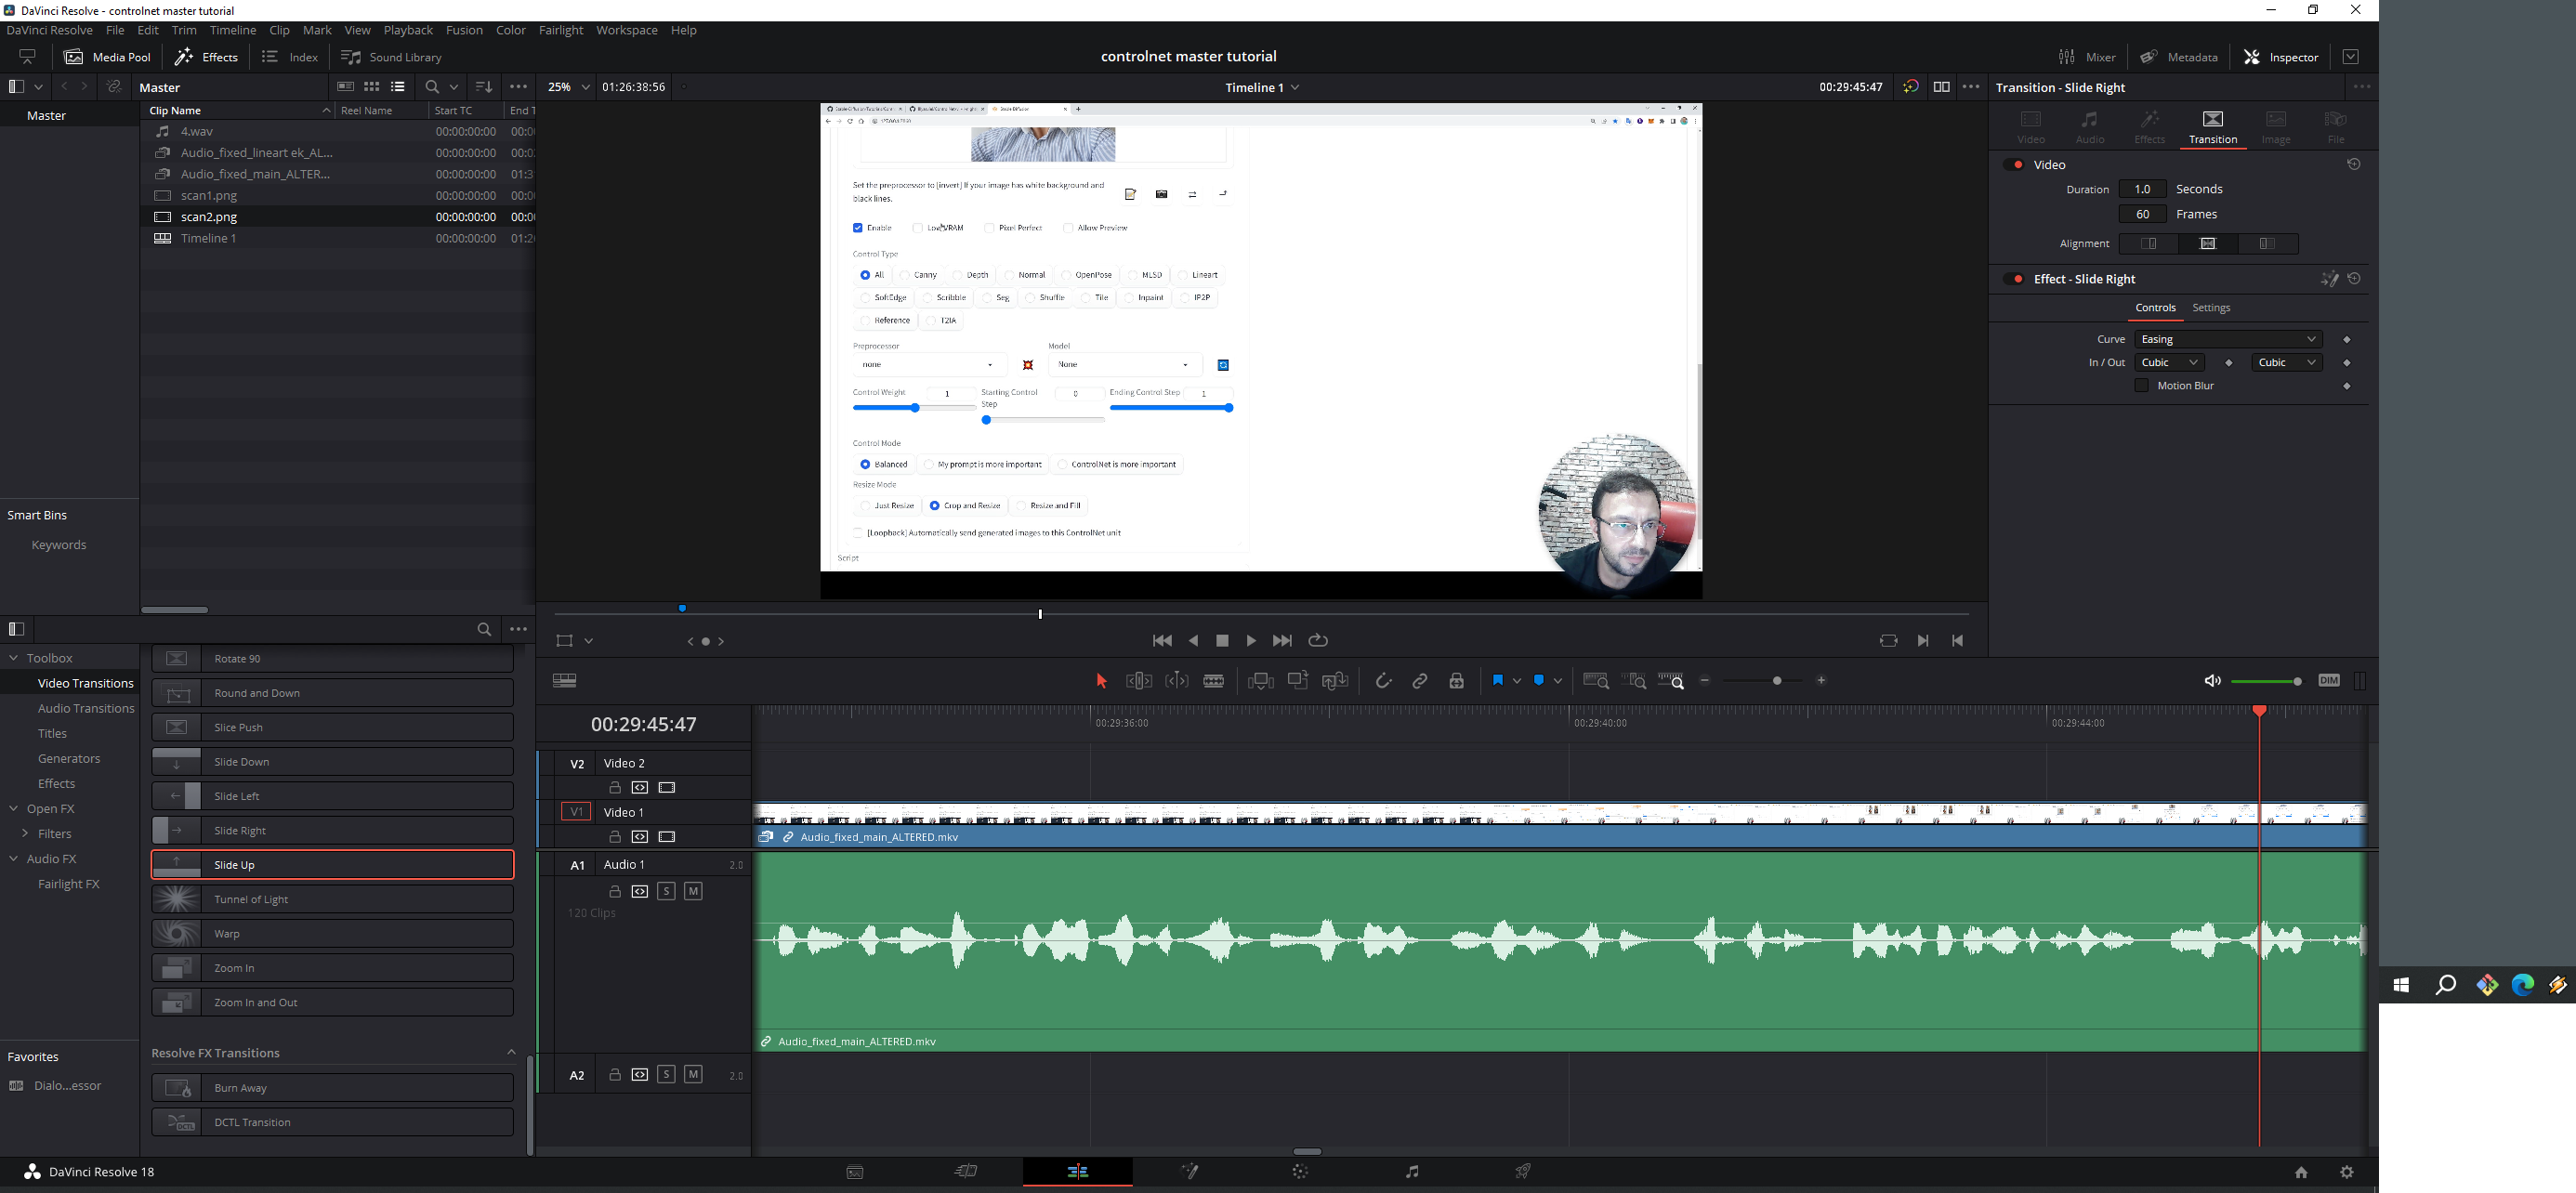The height and width of the screenshot is (1193, 2576).
Task: Select the Blade edit mode tool
Action: (x=1214, y=681)
